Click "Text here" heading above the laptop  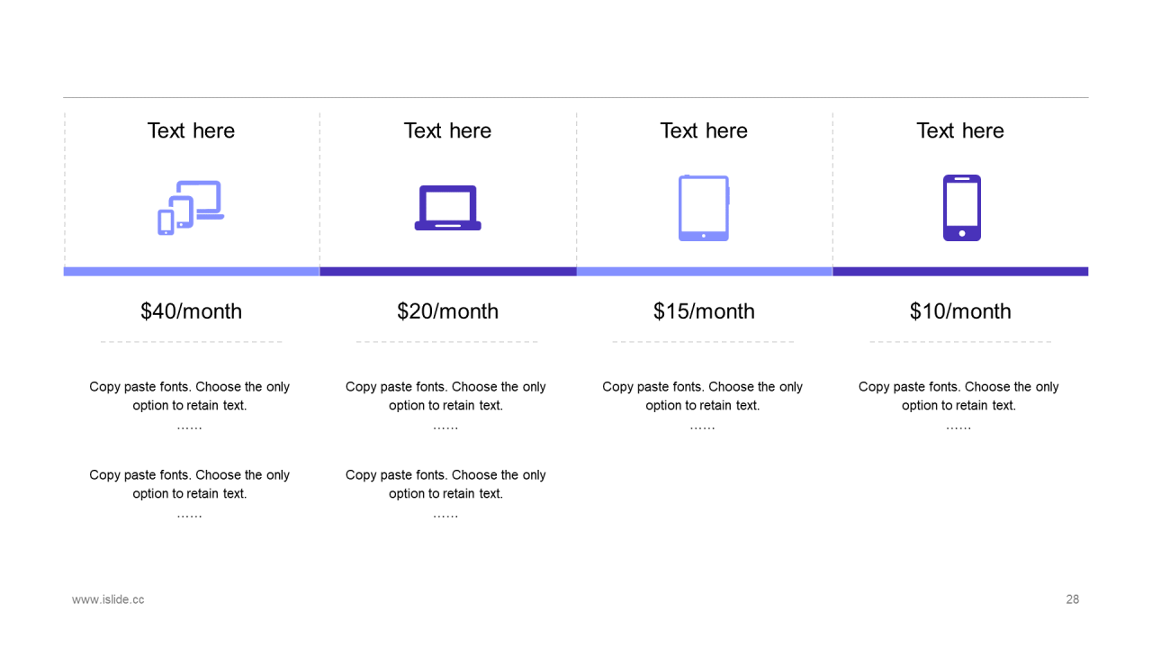tap(447, 130)
